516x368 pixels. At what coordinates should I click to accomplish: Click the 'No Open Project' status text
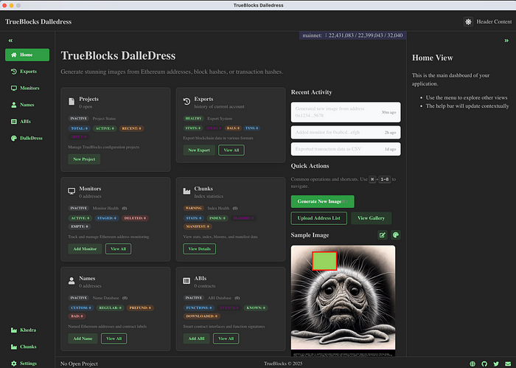click(x=79, y=364)
